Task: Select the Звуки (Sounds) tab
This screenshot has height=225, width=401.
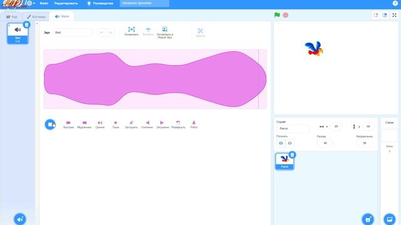Action: 62,16
